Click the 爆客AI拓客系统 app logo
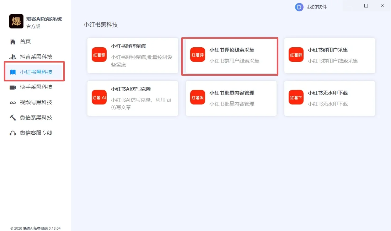 16,21
